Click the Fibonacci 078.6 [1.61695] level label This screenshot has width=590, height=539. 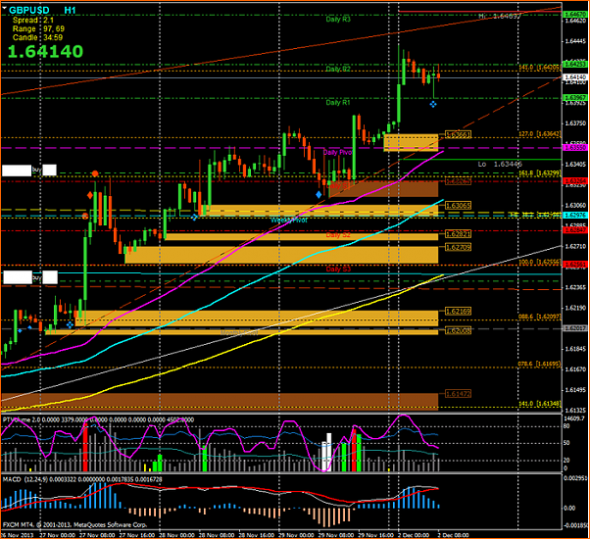[x=540, y=365]
